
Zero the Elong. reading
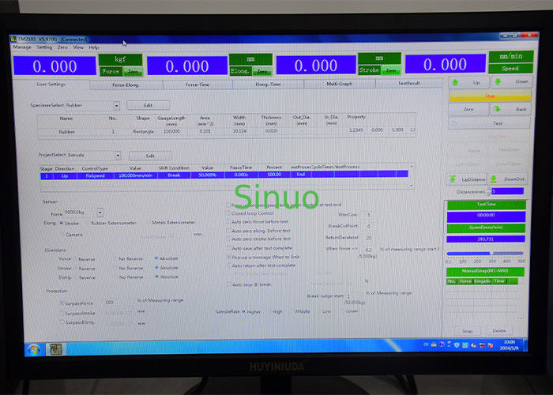point(261,71)
